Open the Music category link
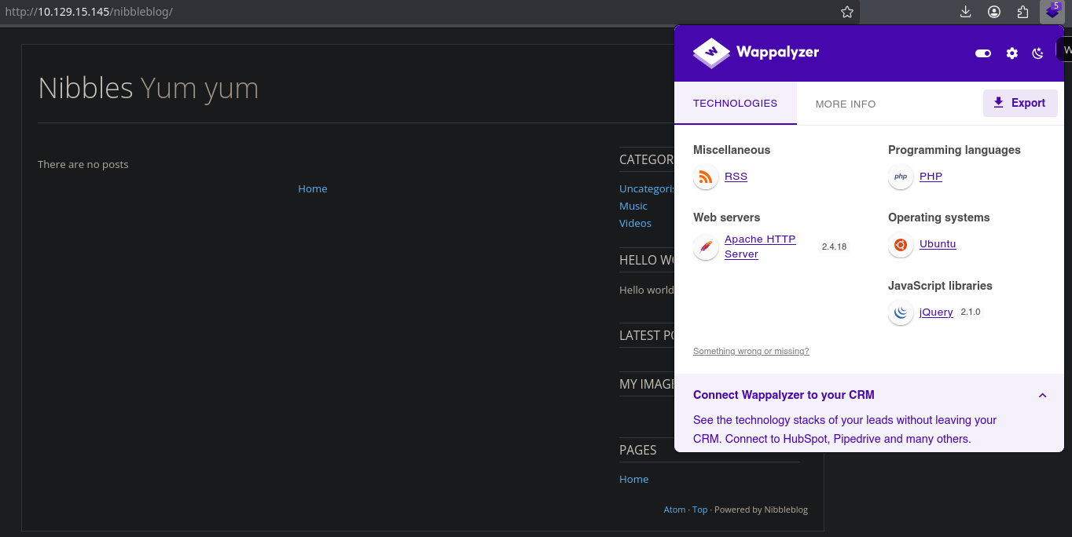Screen dimensions: 1072x537 (633, 206)
